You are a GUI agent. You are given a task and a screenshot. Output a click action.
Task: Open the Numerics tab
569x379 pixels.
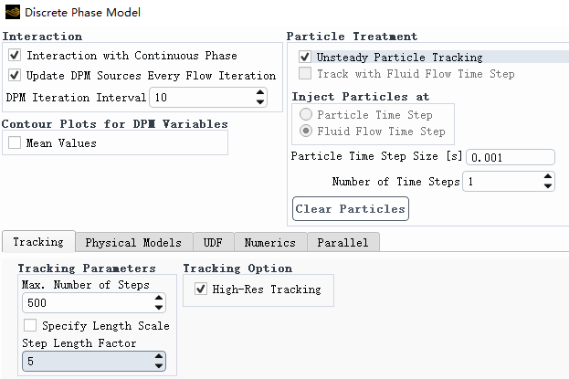[x=270, y=242]
